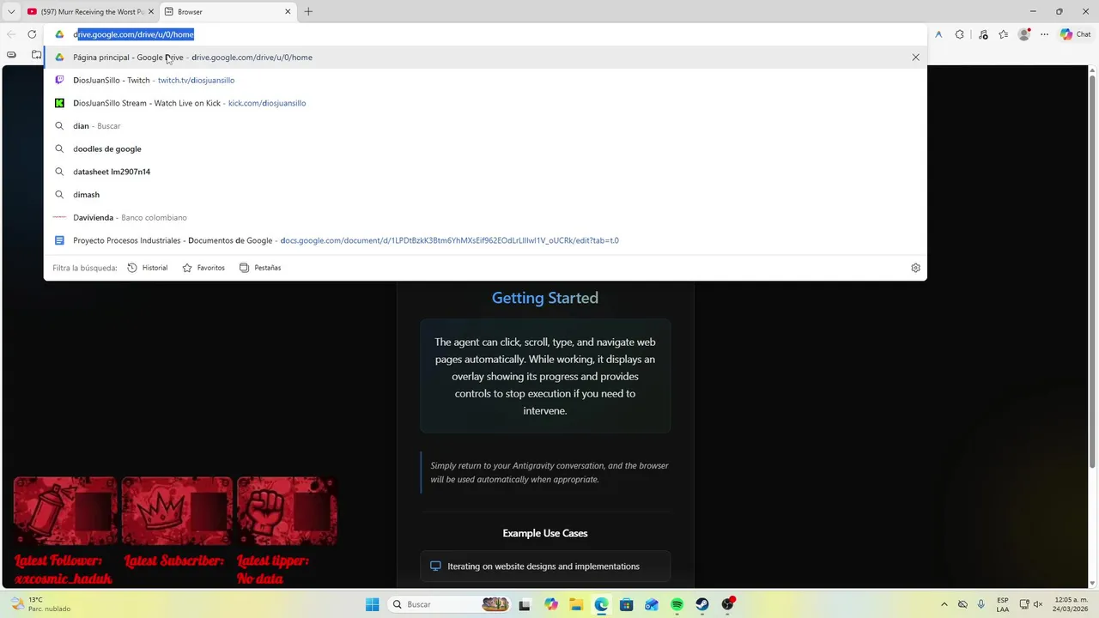Open ESP LAA language switcher
The height and width of the screenshot is (618, 1099).
pyautogui.click(x=1003, y=604)
